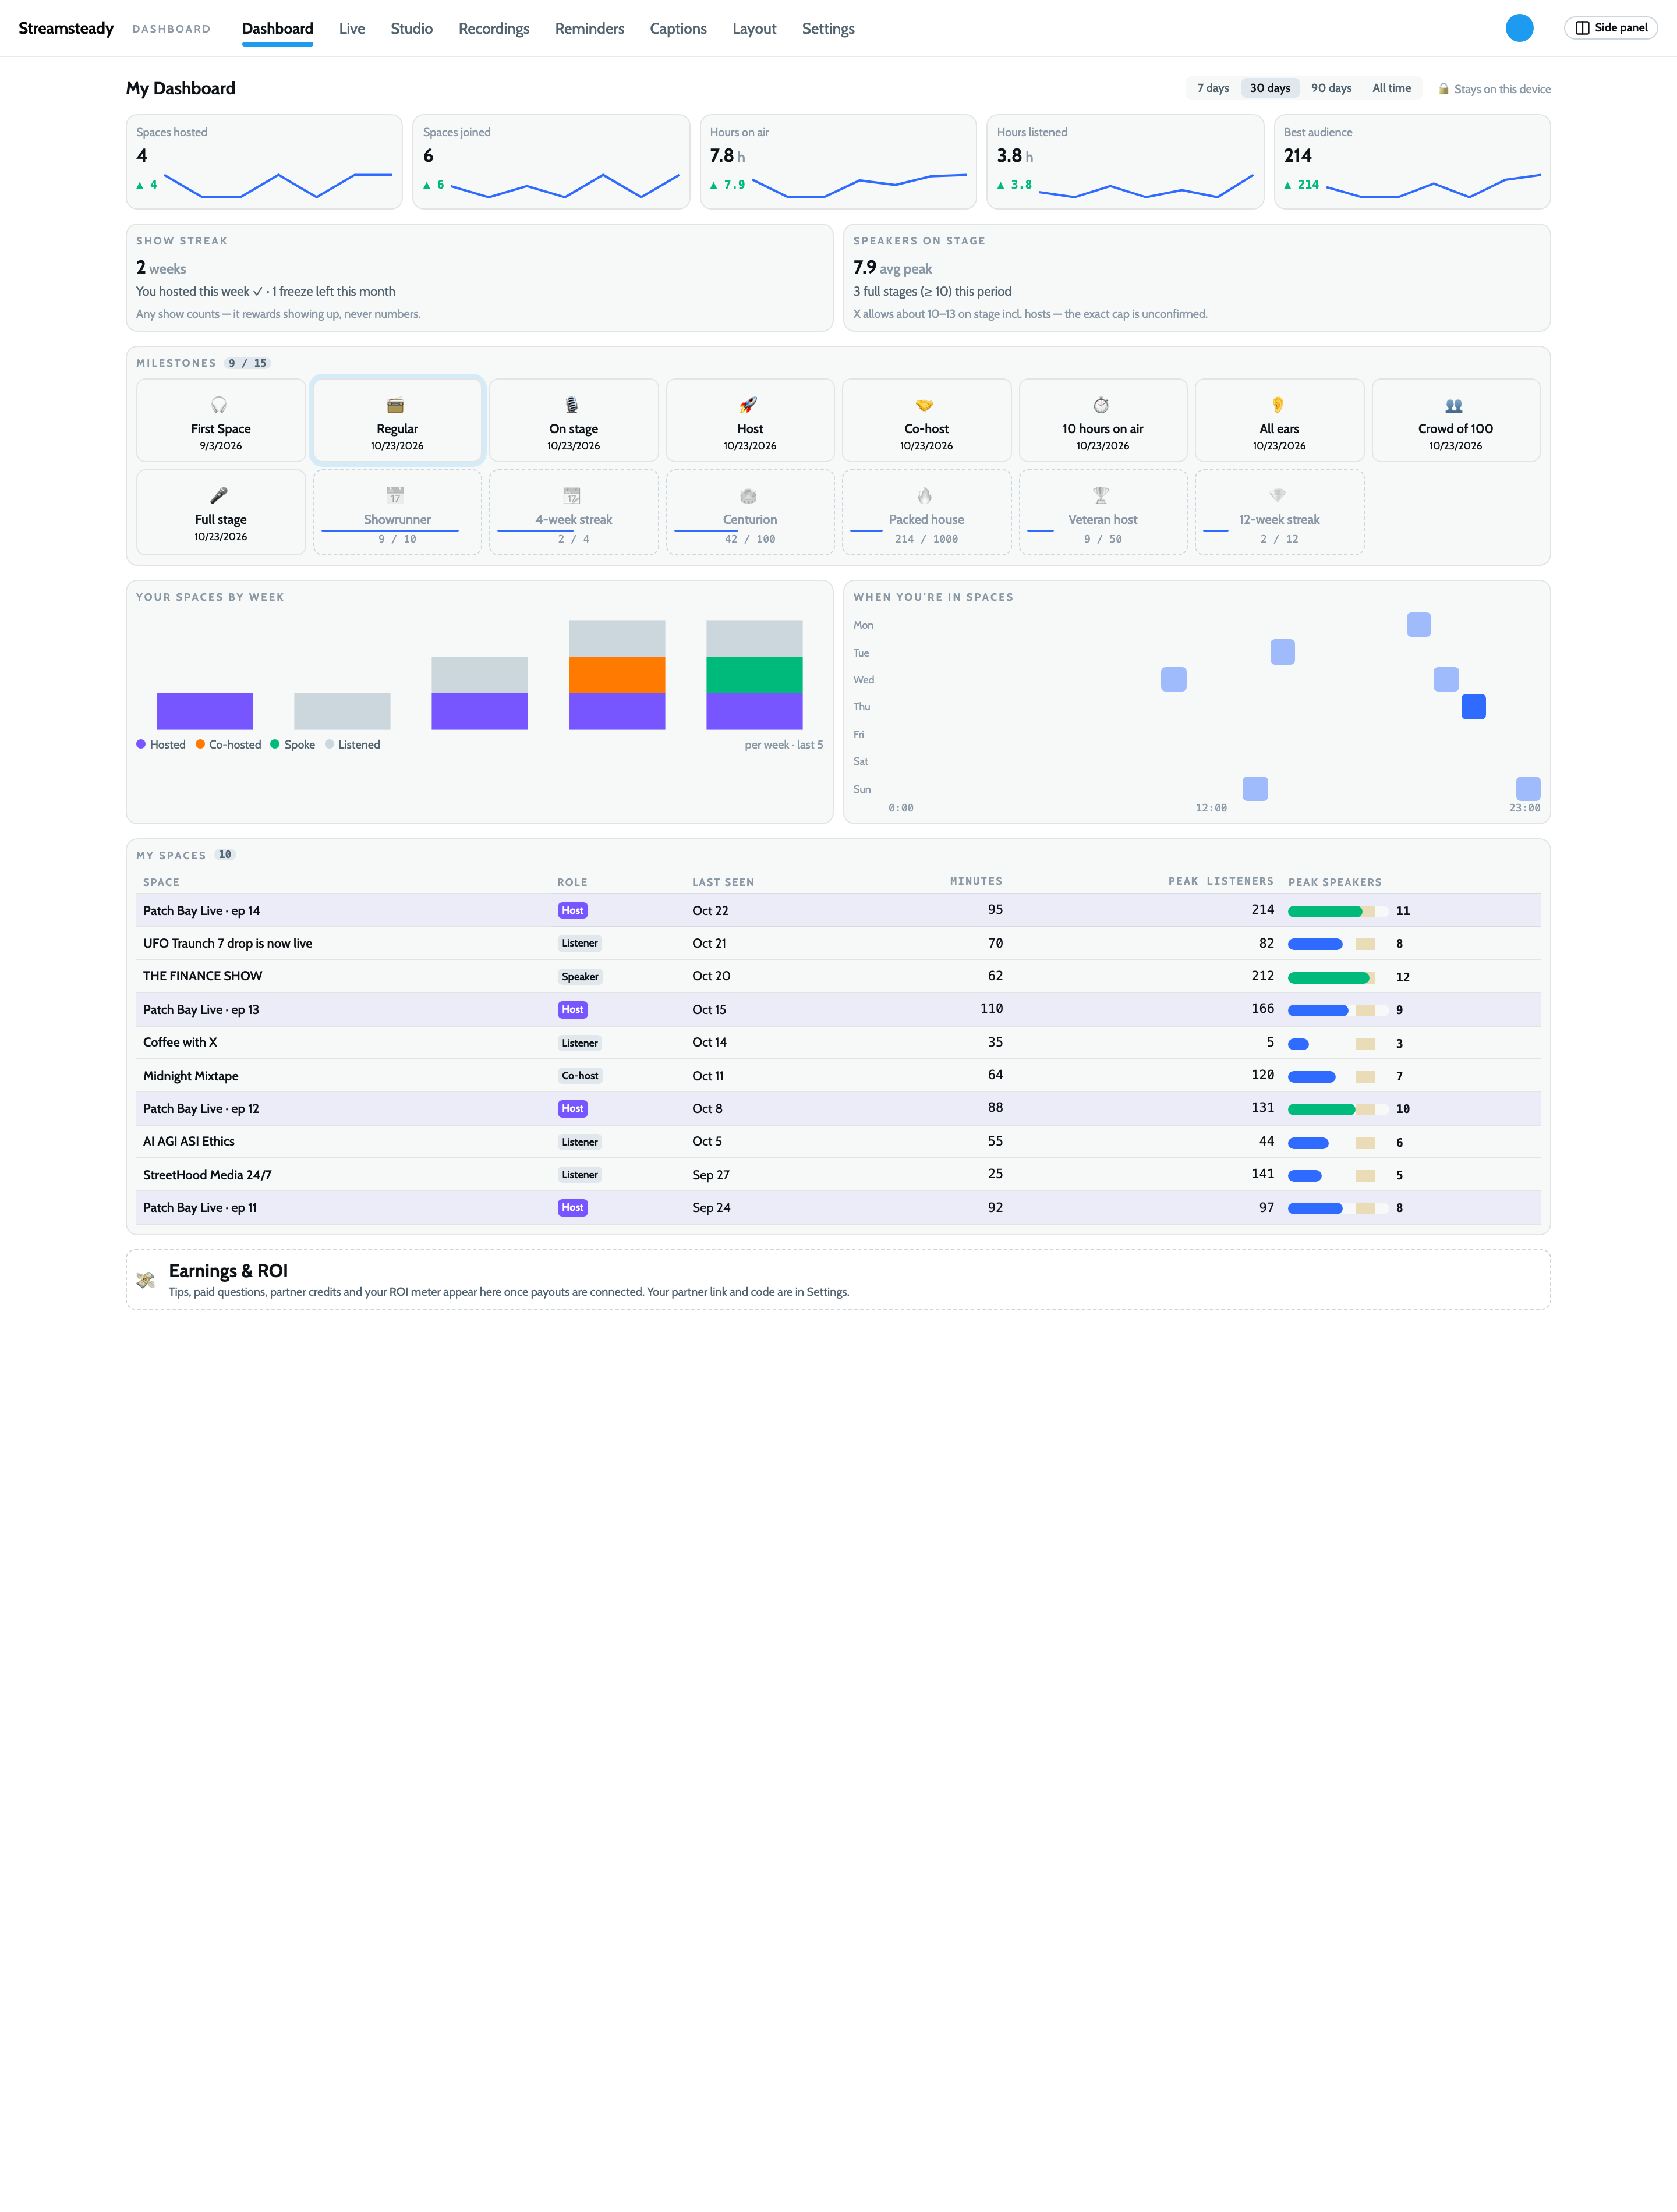
Task: Sort table by Minutes column header
Action: 975,881
